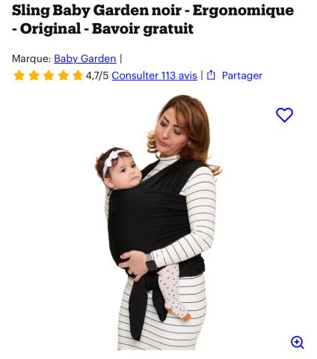
Task: Click the 4,7/5 rating score text
Action: (x=97, y=76)
